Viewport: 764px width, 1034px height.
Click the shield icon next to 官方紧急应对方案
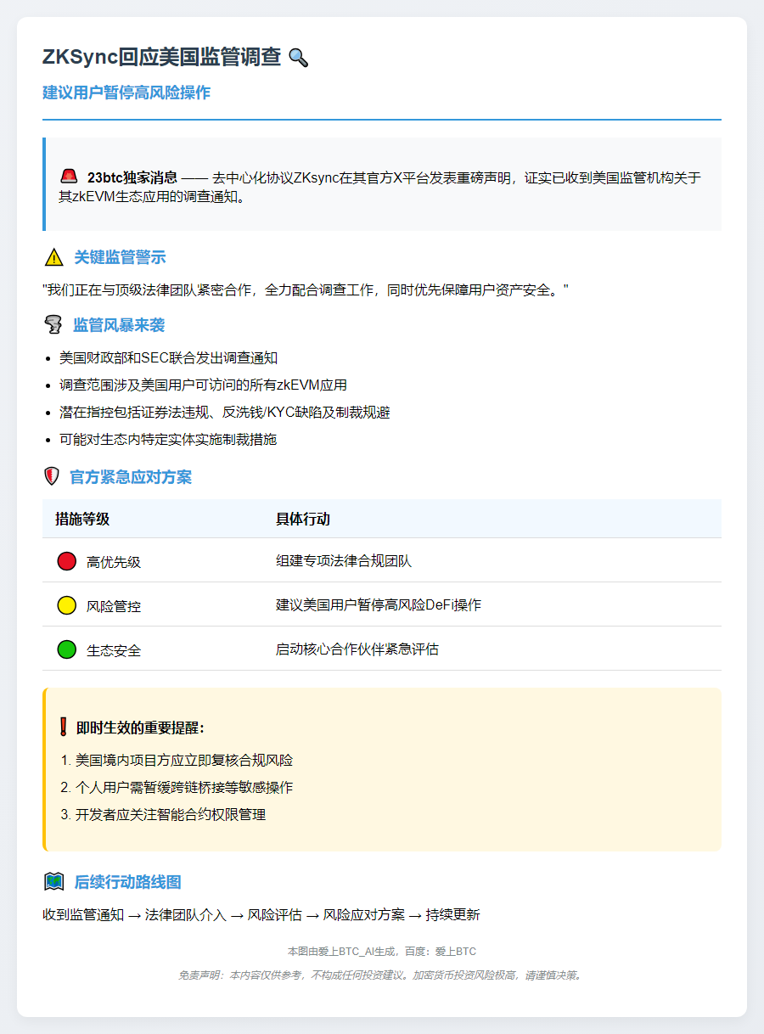[50, 476]
